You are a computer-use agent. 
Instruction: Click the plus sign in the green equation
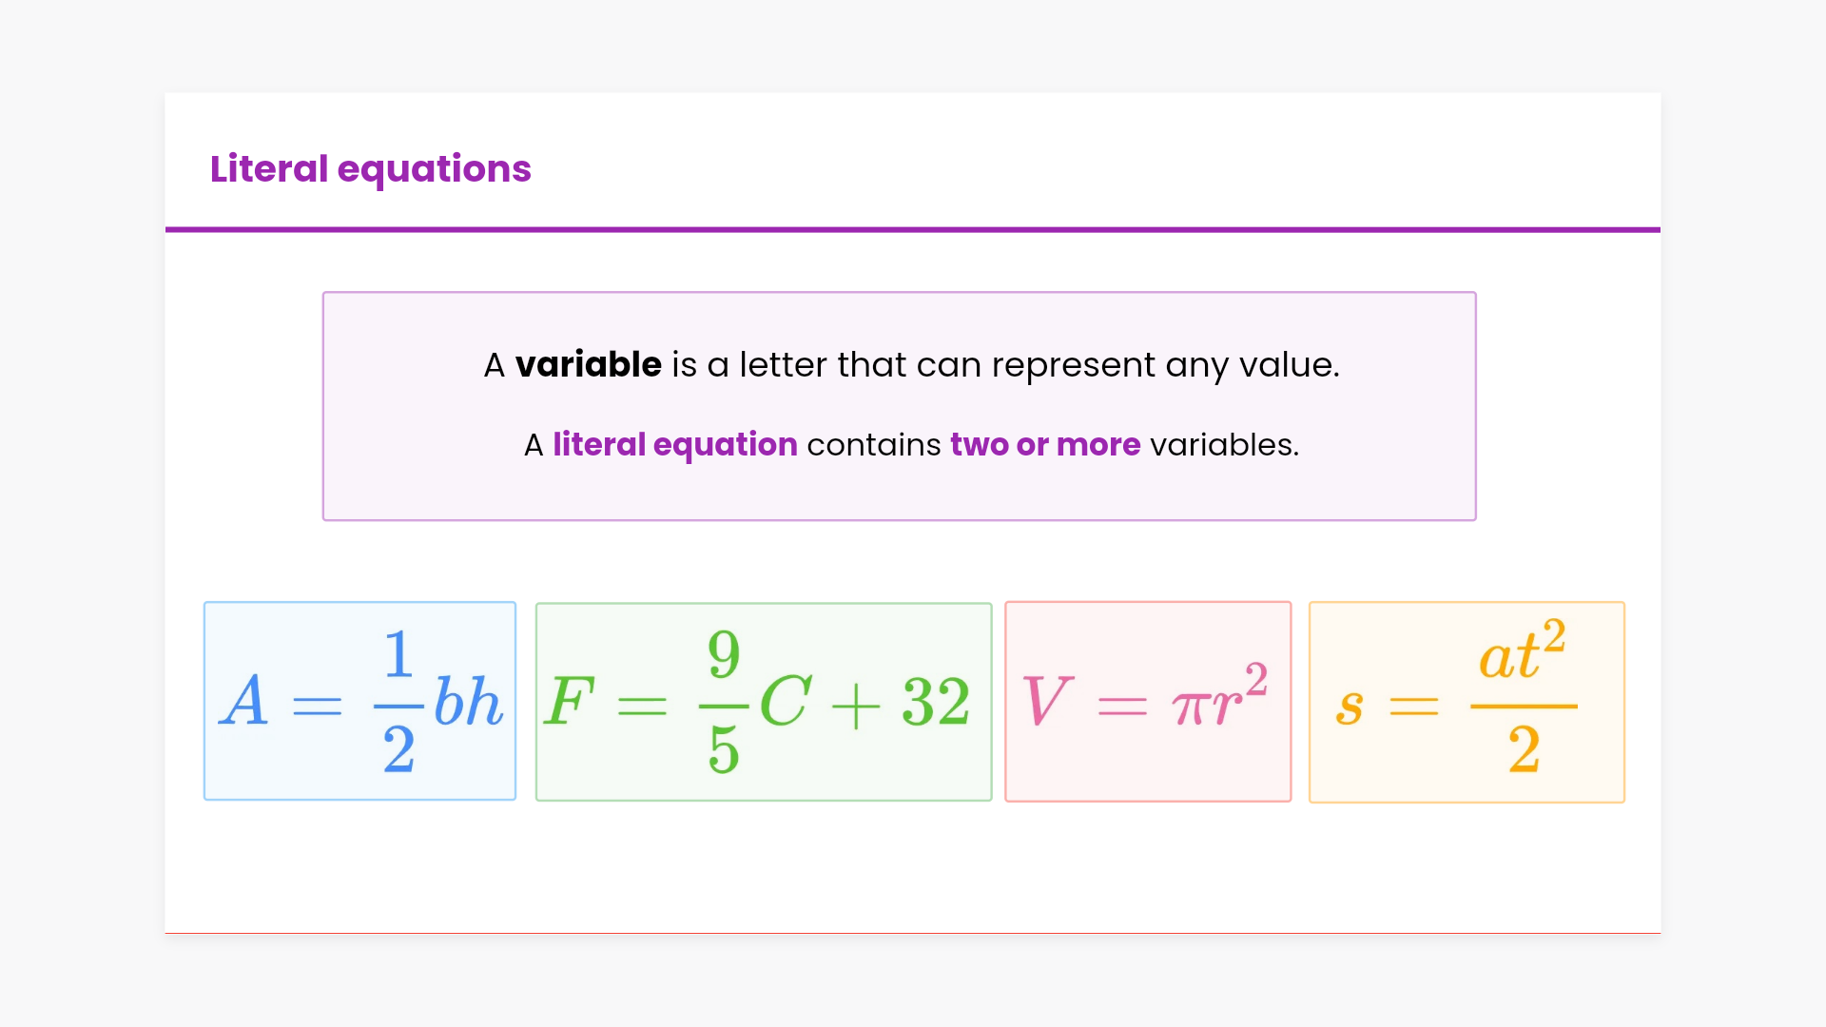[x=856, y=707]
